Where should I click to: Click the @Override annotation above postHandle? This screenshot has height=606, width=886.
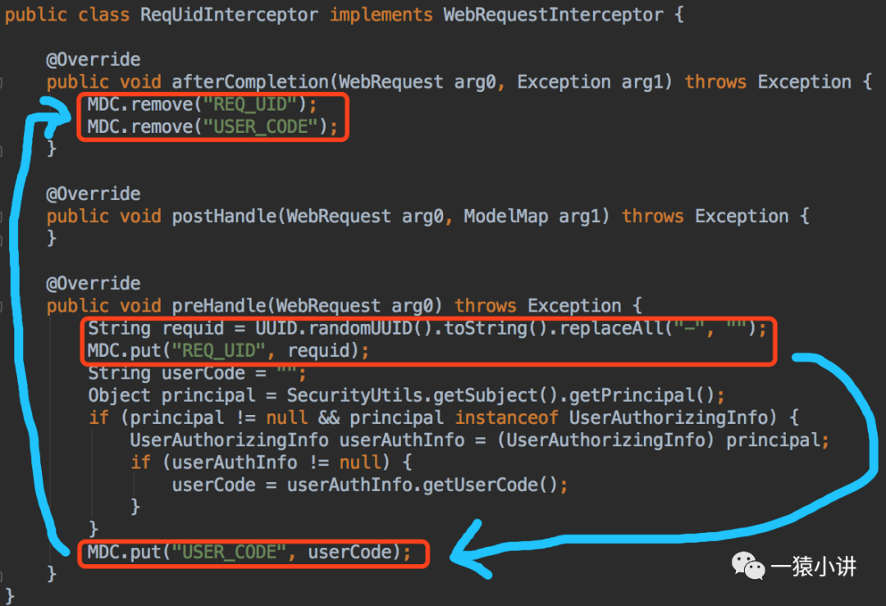tap(94, 194)
